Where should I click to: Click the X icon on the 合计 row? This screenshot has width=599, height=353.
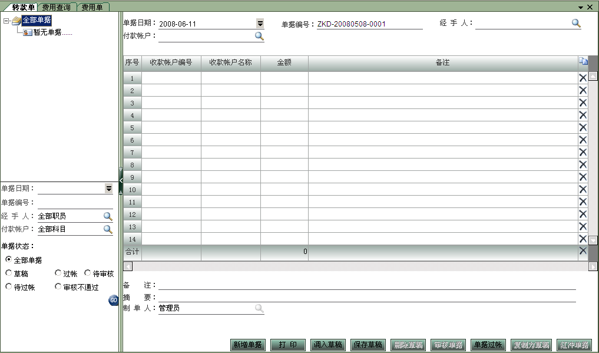[583, 250]
